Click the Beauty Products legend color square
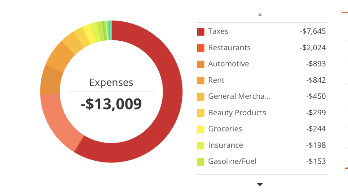This screenshot has width=348, height=192. 201,113
